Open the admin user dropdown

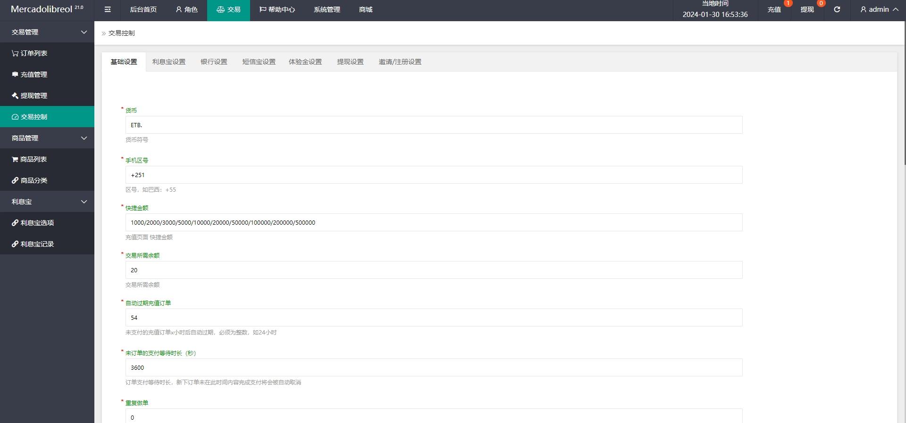[x=879, y=9]
